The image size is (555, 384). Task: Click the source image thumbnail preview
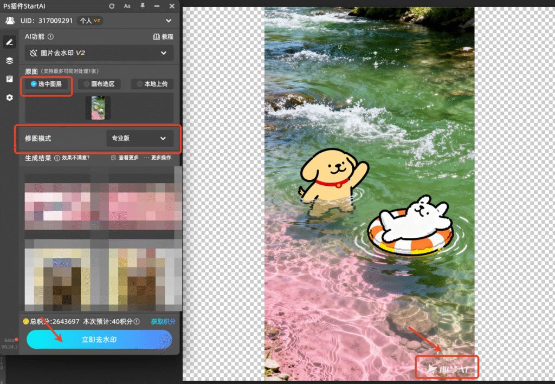tap(98, 108)
